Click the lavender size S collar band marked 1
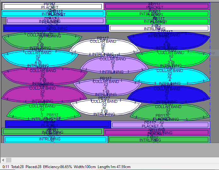This screenshot has height=170, width=219. 114,66
